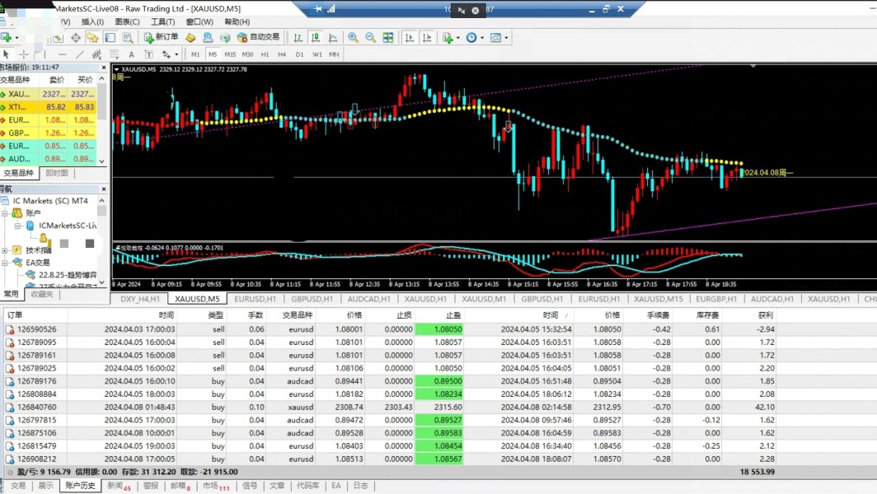Collapse the EA交易 tree node

(x=5, y=262)
